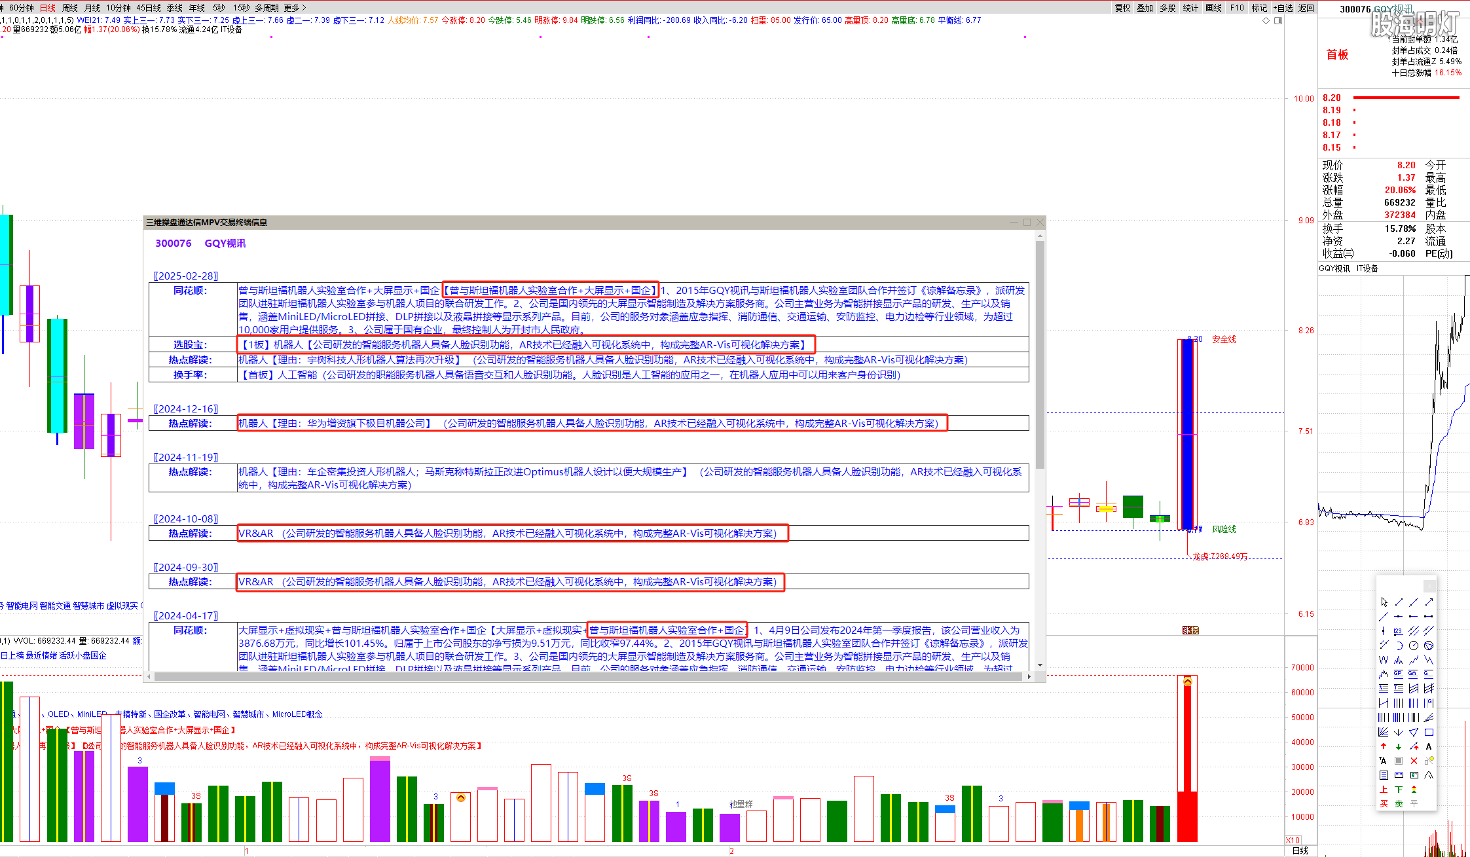This screenshot has height=857, width=1470.
Task: Select the fan lines tool
Action: (1384, 732)
